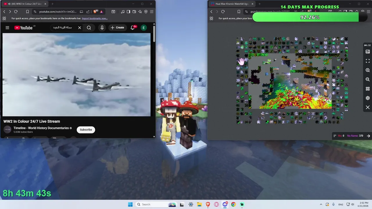This screenshot has height=209, width=372.
Task: Open tab apps grid in YouTube window
Action: click(4, 18)
